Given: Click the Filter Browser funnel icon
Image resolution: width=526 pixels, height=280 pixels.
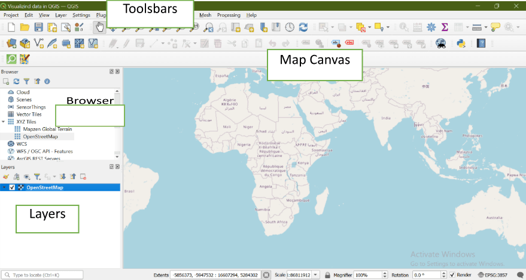Looking at the screenshot, I should 26,81.
